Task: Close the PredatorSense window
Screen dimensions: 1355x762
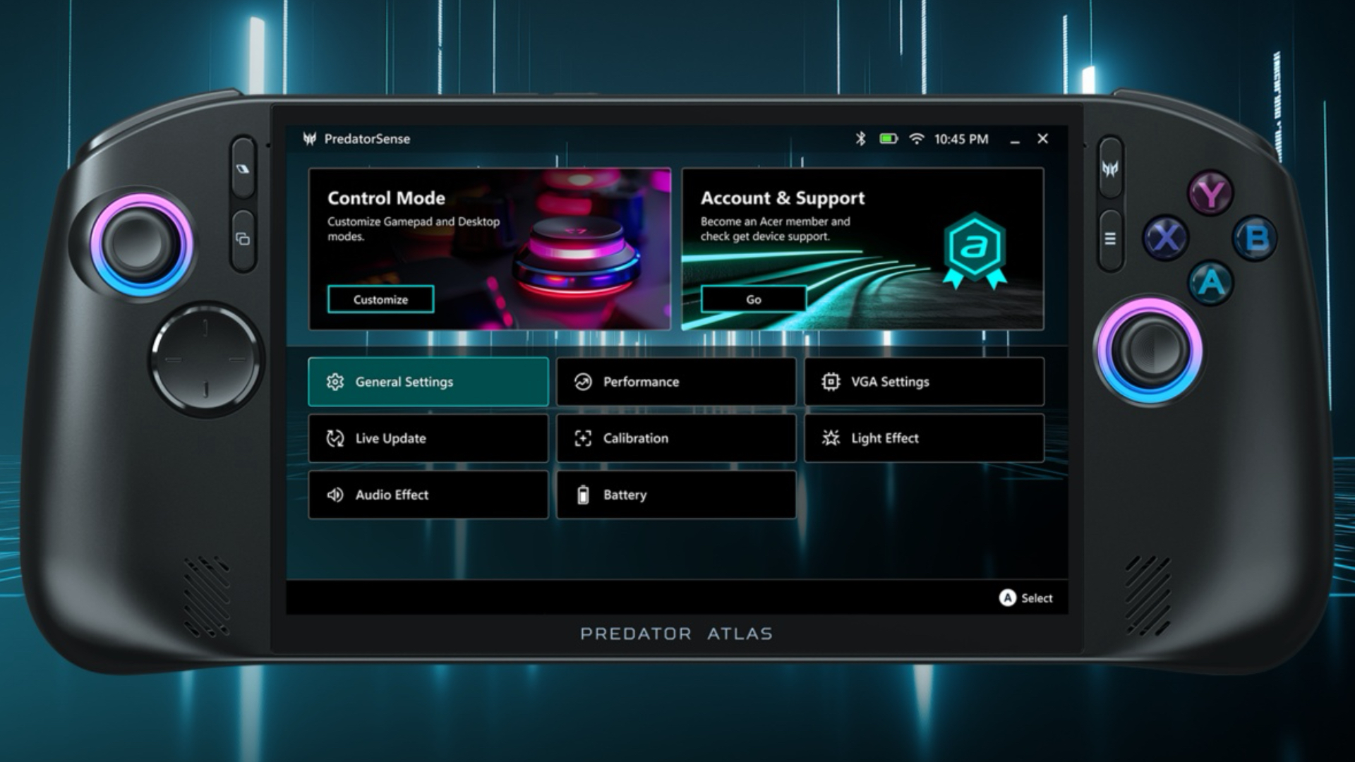Action: click(x=1042, y=139)
